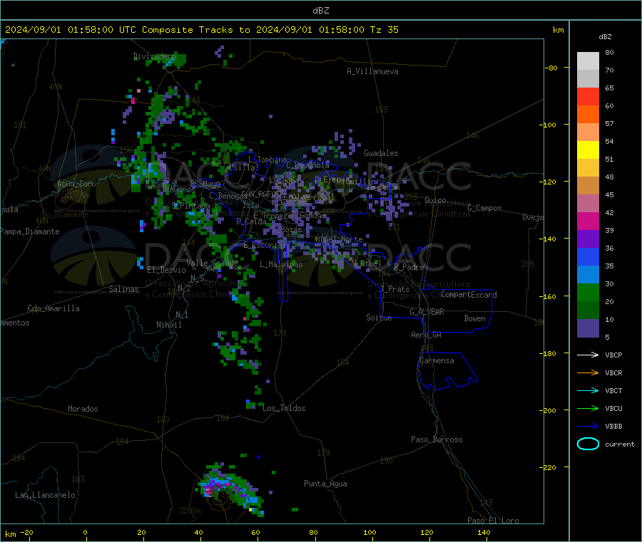This screenshot has height=542, width=642.
Task: Click the Paso_Barroso map label
Action: (x=437, y=440)
